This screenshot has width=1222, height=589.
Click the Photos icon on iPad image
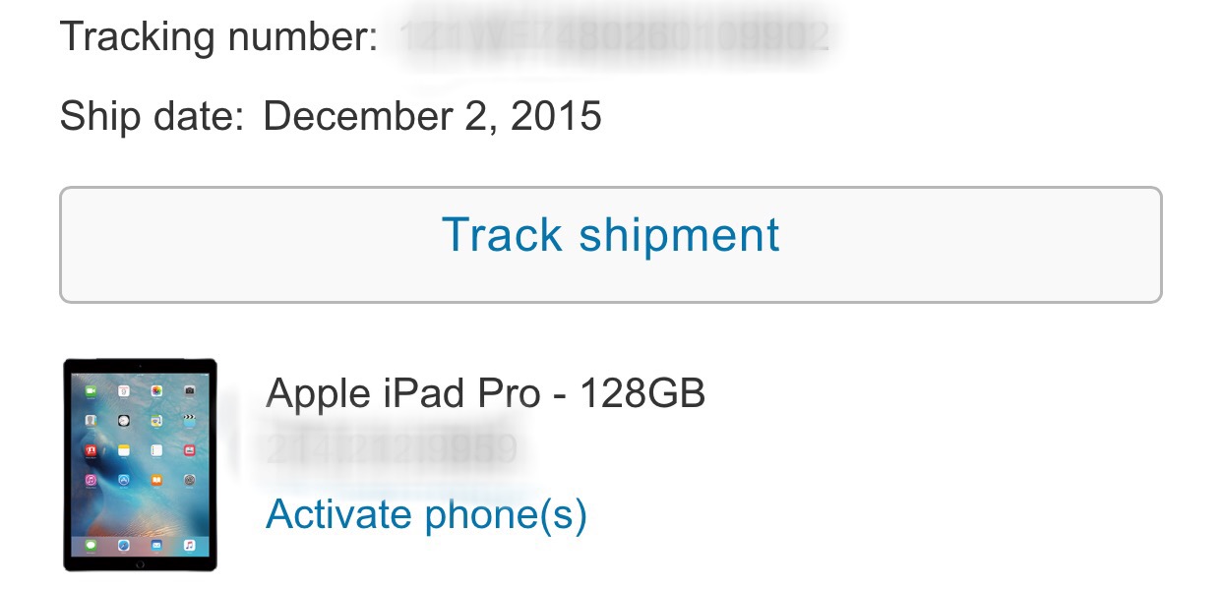(156, 390)
